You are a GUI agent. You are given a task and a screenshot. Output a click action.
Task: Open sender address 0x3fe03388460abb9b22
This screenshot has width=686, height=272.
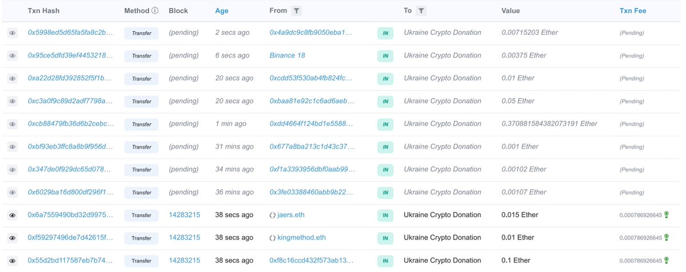pyautogui.click(x=312, y=192)
